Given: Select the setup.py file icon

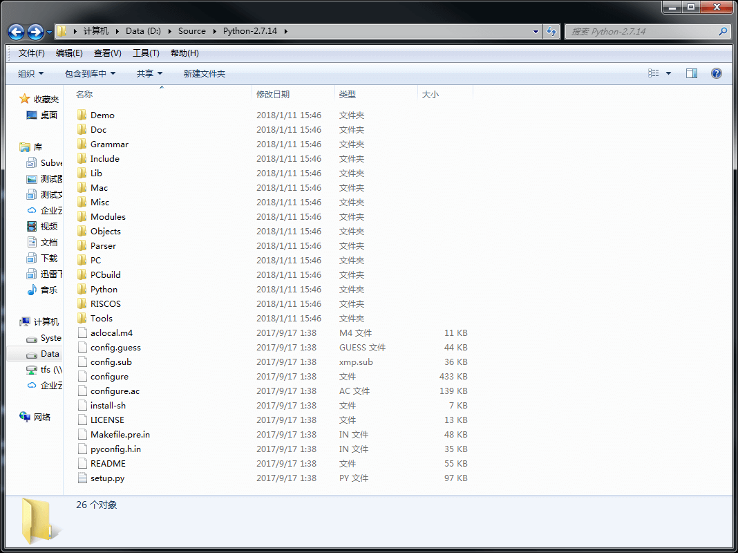Looking at the screenshot, I should coord(82,478).
